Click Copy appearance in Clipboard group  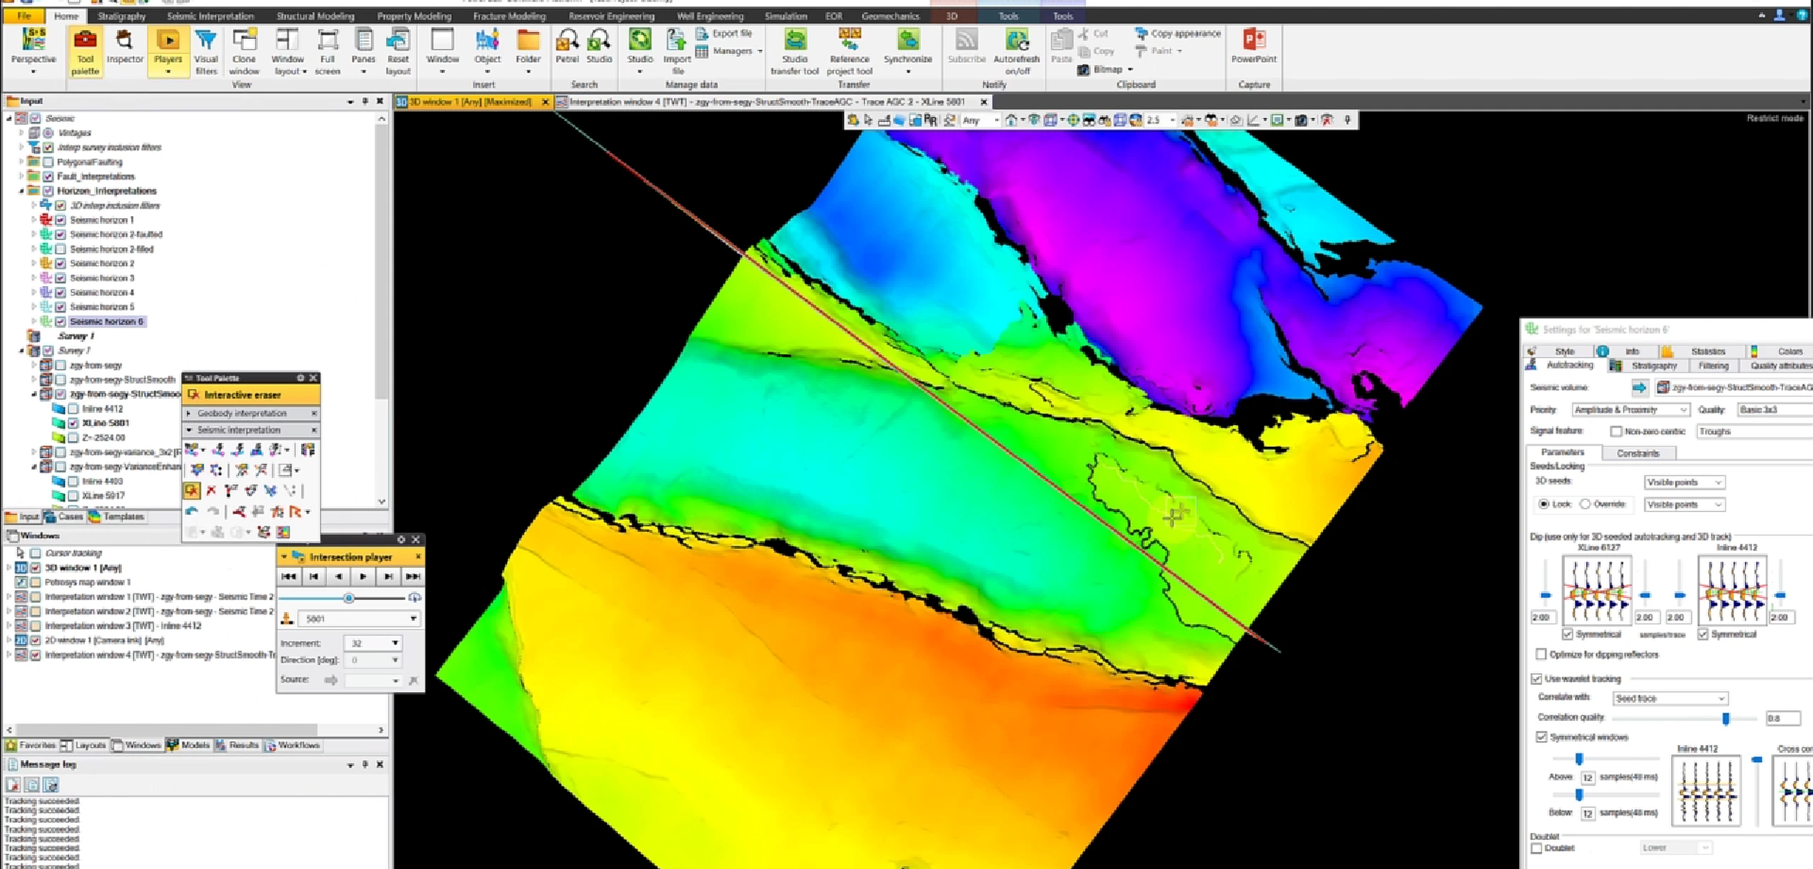point(1178,33)
